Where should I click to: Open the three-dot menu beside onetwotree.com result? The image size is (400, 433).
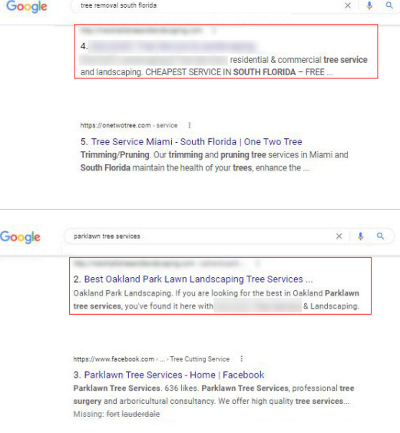coord(189,125)
